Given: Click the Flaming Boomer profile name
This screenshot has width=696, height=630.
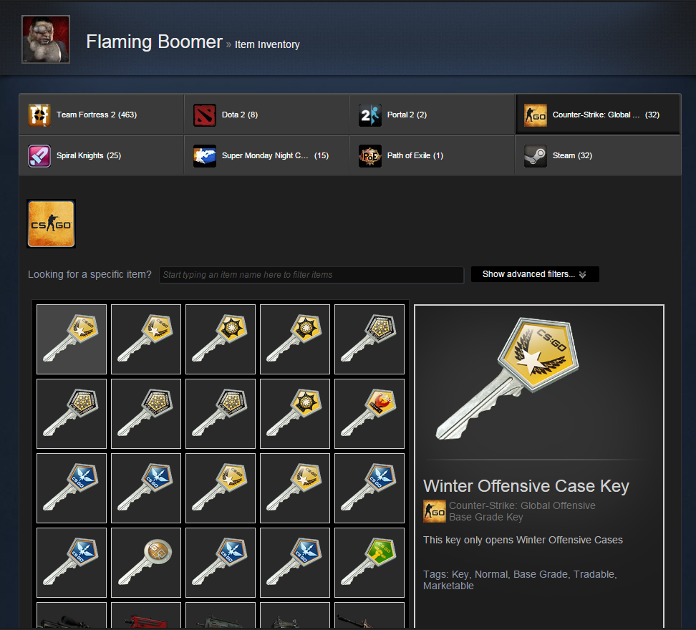Looking at the screenshot, I should pos(154,42).
